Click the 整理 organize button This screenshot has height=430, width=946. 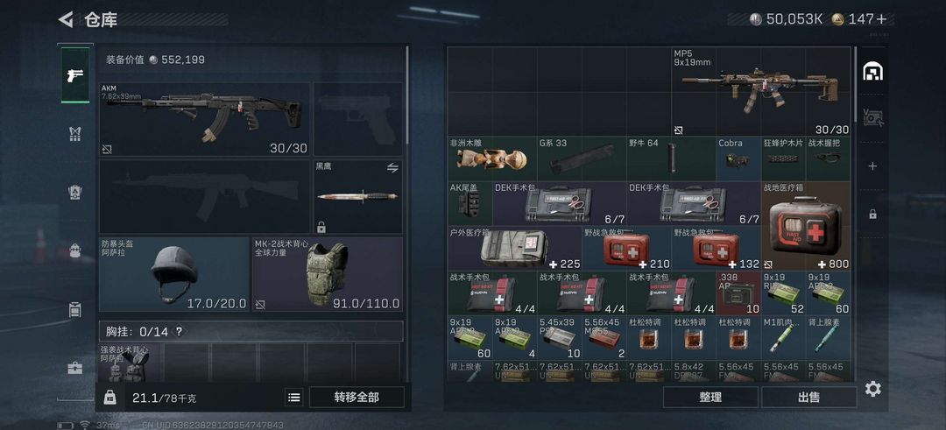710,397
